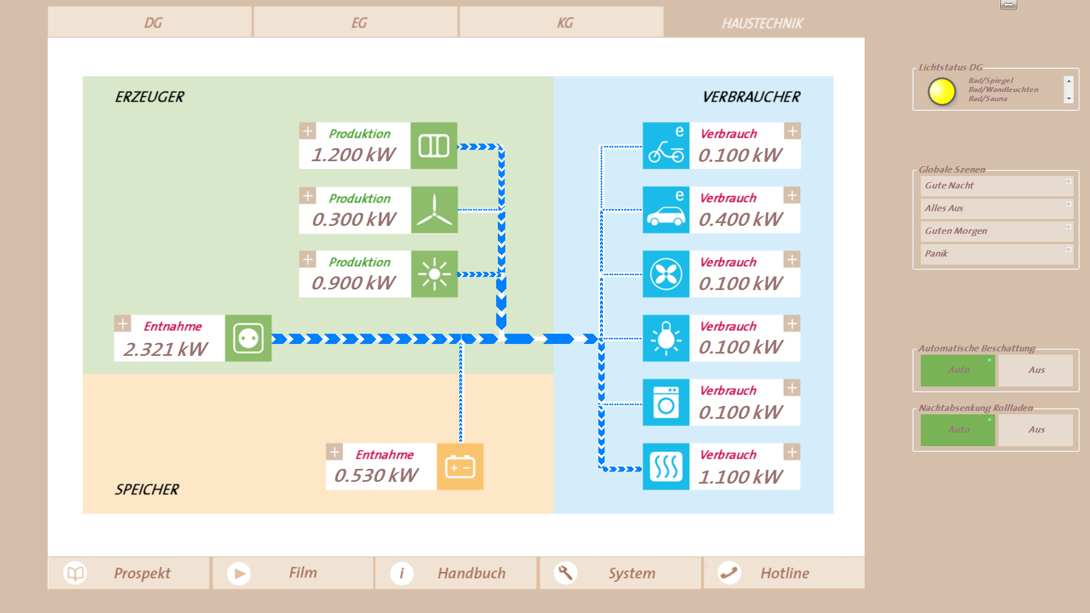Click the 0.400 kW car Verbrauch value
This screenshot has width=1090, height=613.
[x=740, y=220]
